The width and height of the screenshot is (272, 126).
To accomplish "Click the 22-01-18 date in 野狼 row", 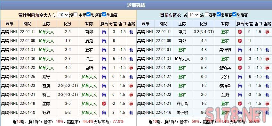I will tap(28, 113).
